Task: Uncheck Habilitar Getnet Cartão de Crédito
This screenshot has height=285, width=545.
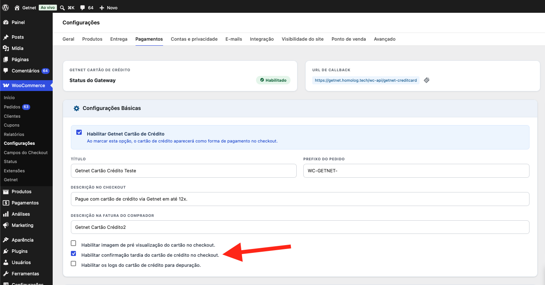Action: click(x=79, y=132)
